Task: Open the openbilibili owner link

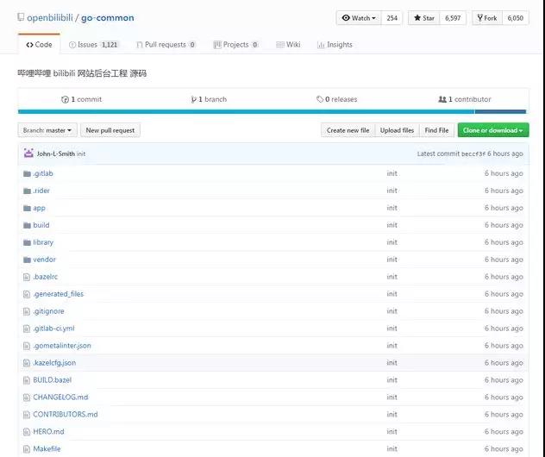Action: (x=50, y=18)
